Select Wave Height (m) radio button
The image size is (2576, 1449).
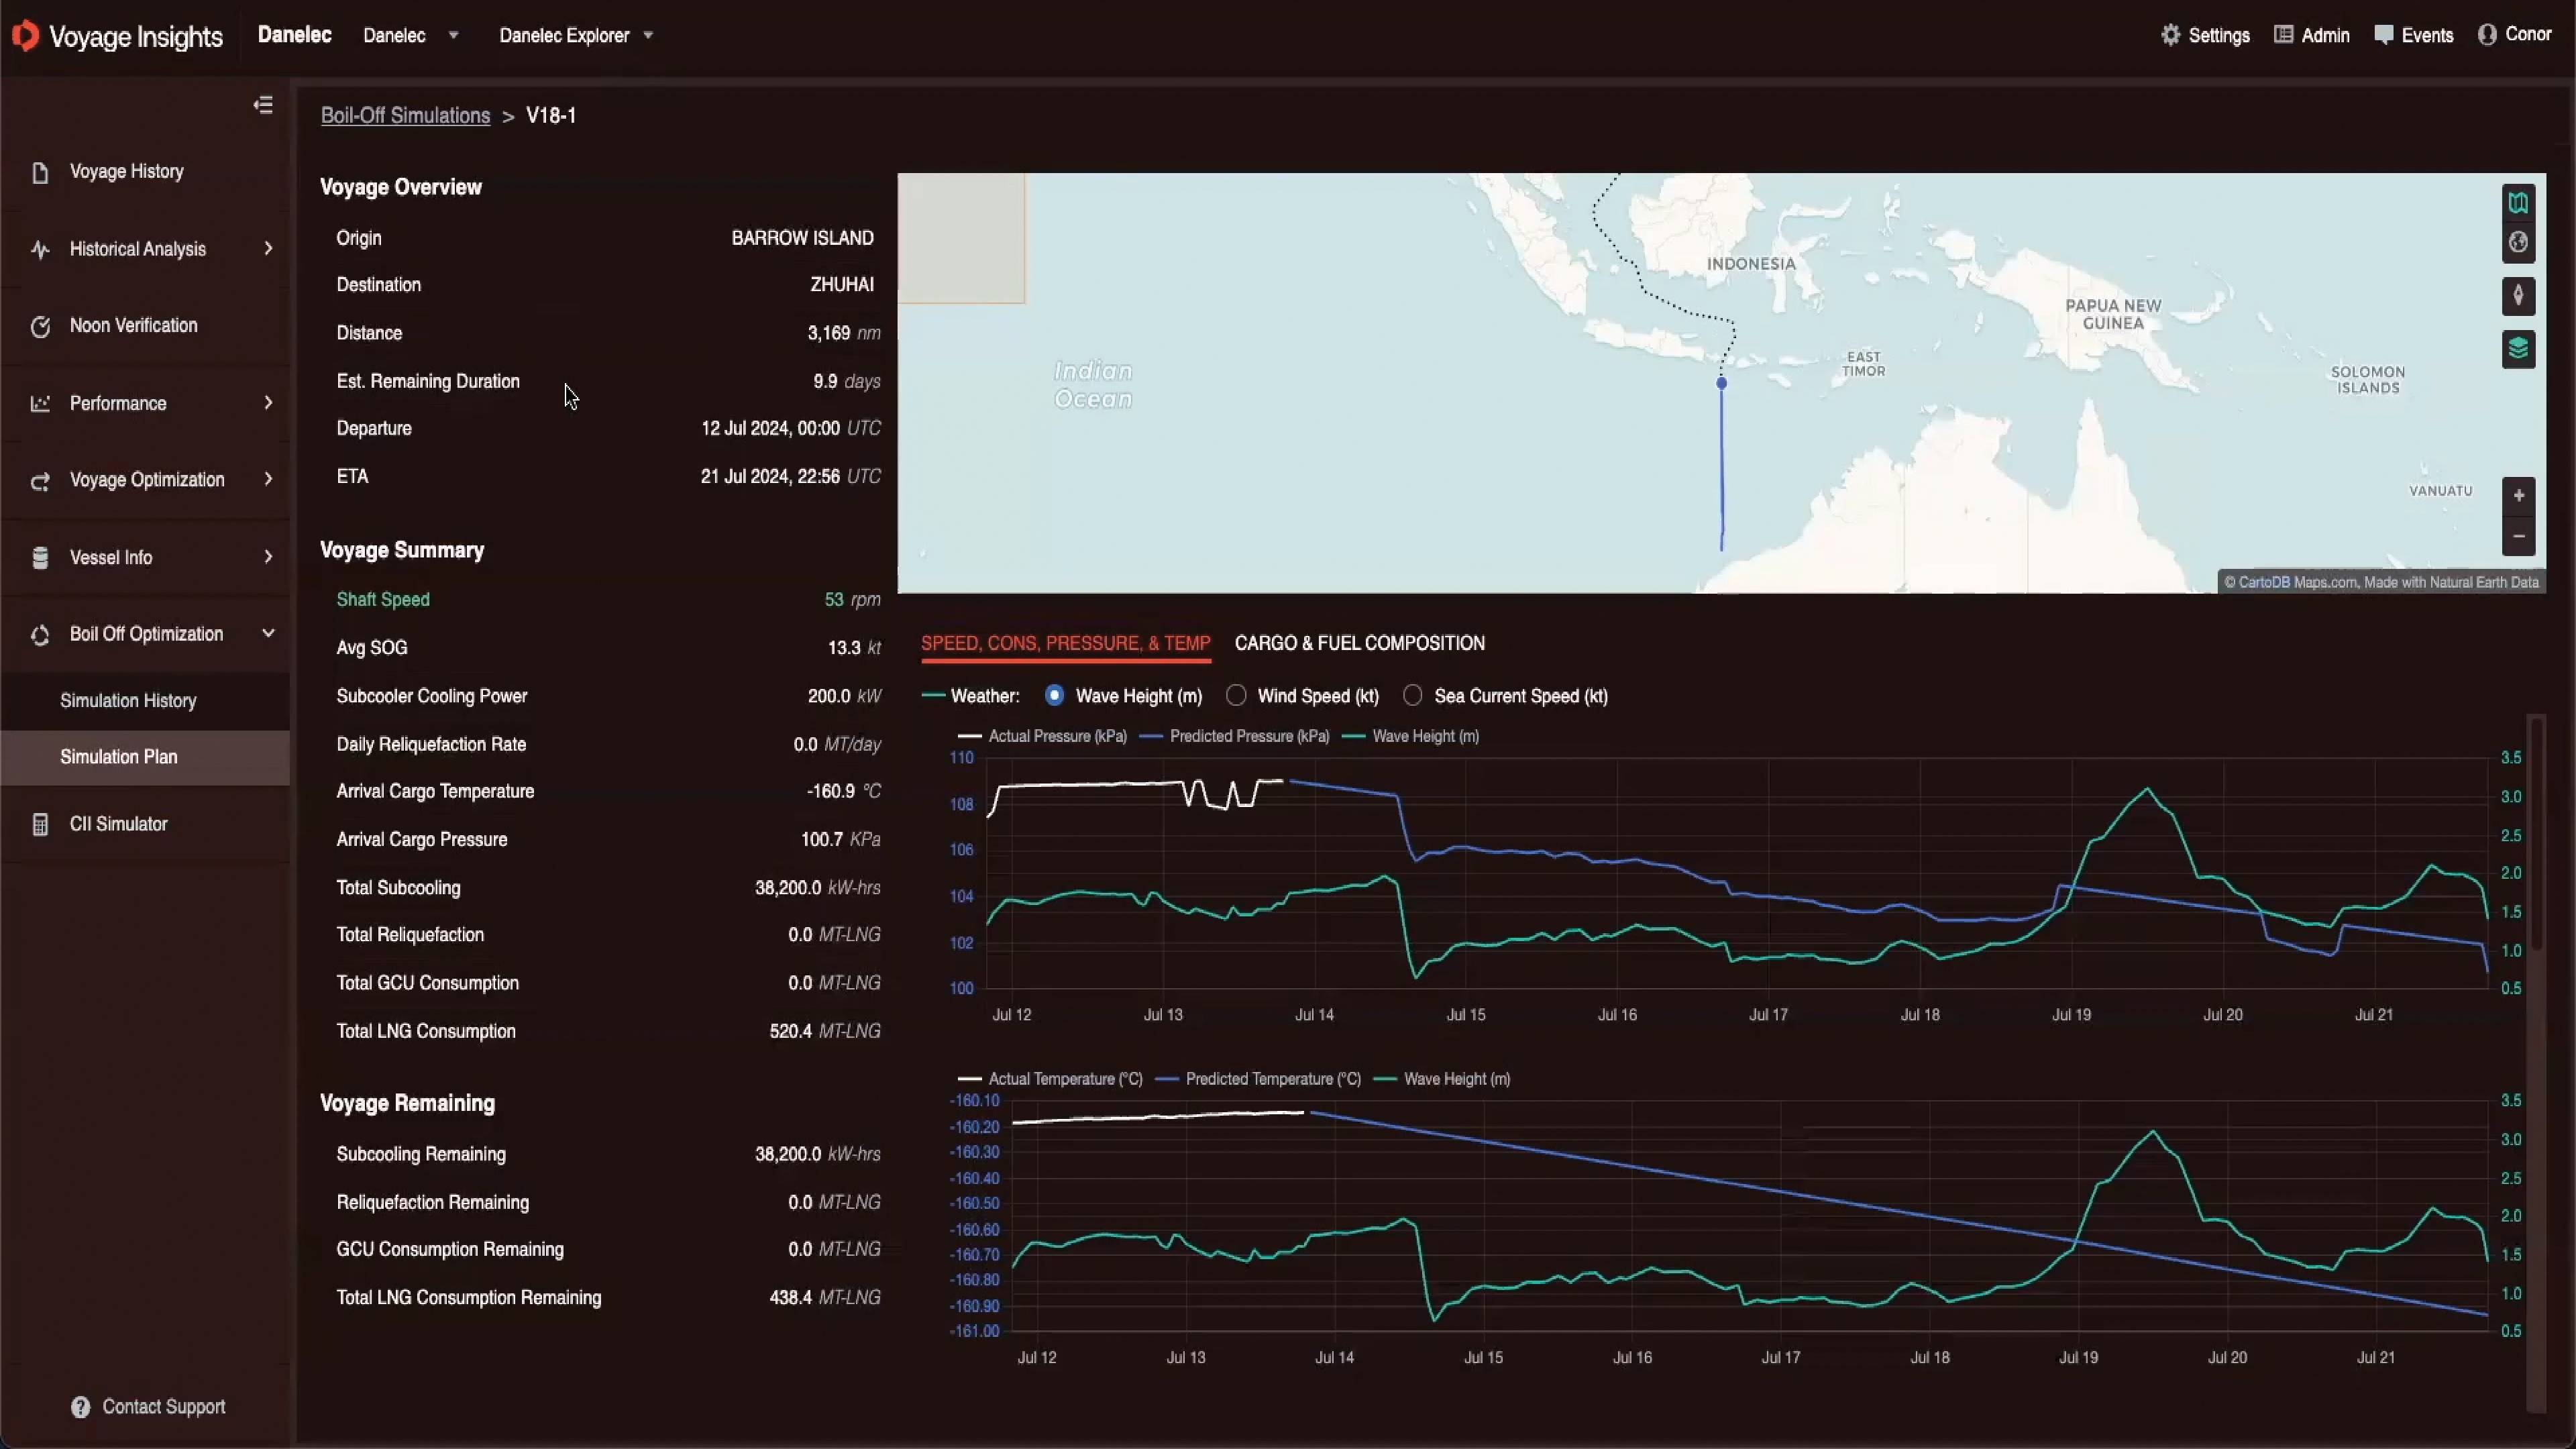click(1054, 695)
